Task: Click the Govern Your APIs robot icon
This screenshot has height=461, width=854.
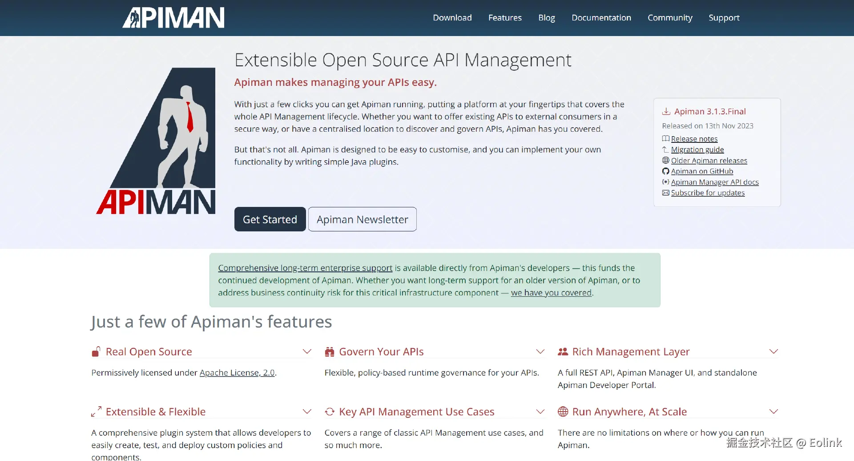Action: (x=330, y=352)
